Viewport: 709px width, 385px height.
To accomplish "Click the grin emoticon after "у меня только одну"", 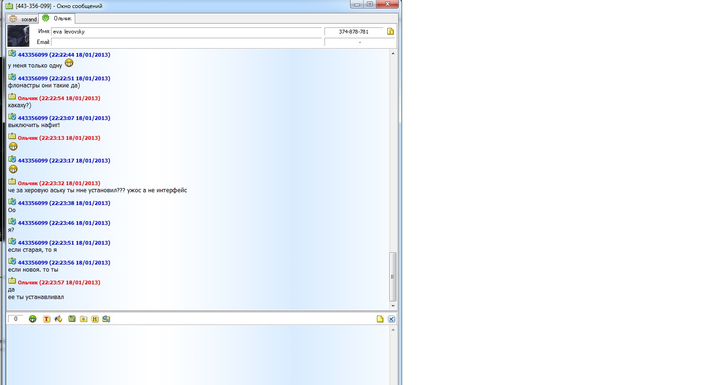I will pos(69,63).
